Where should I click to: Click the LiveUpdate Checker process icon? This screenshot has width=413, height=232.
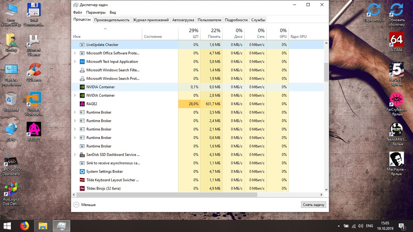point(82,45)
